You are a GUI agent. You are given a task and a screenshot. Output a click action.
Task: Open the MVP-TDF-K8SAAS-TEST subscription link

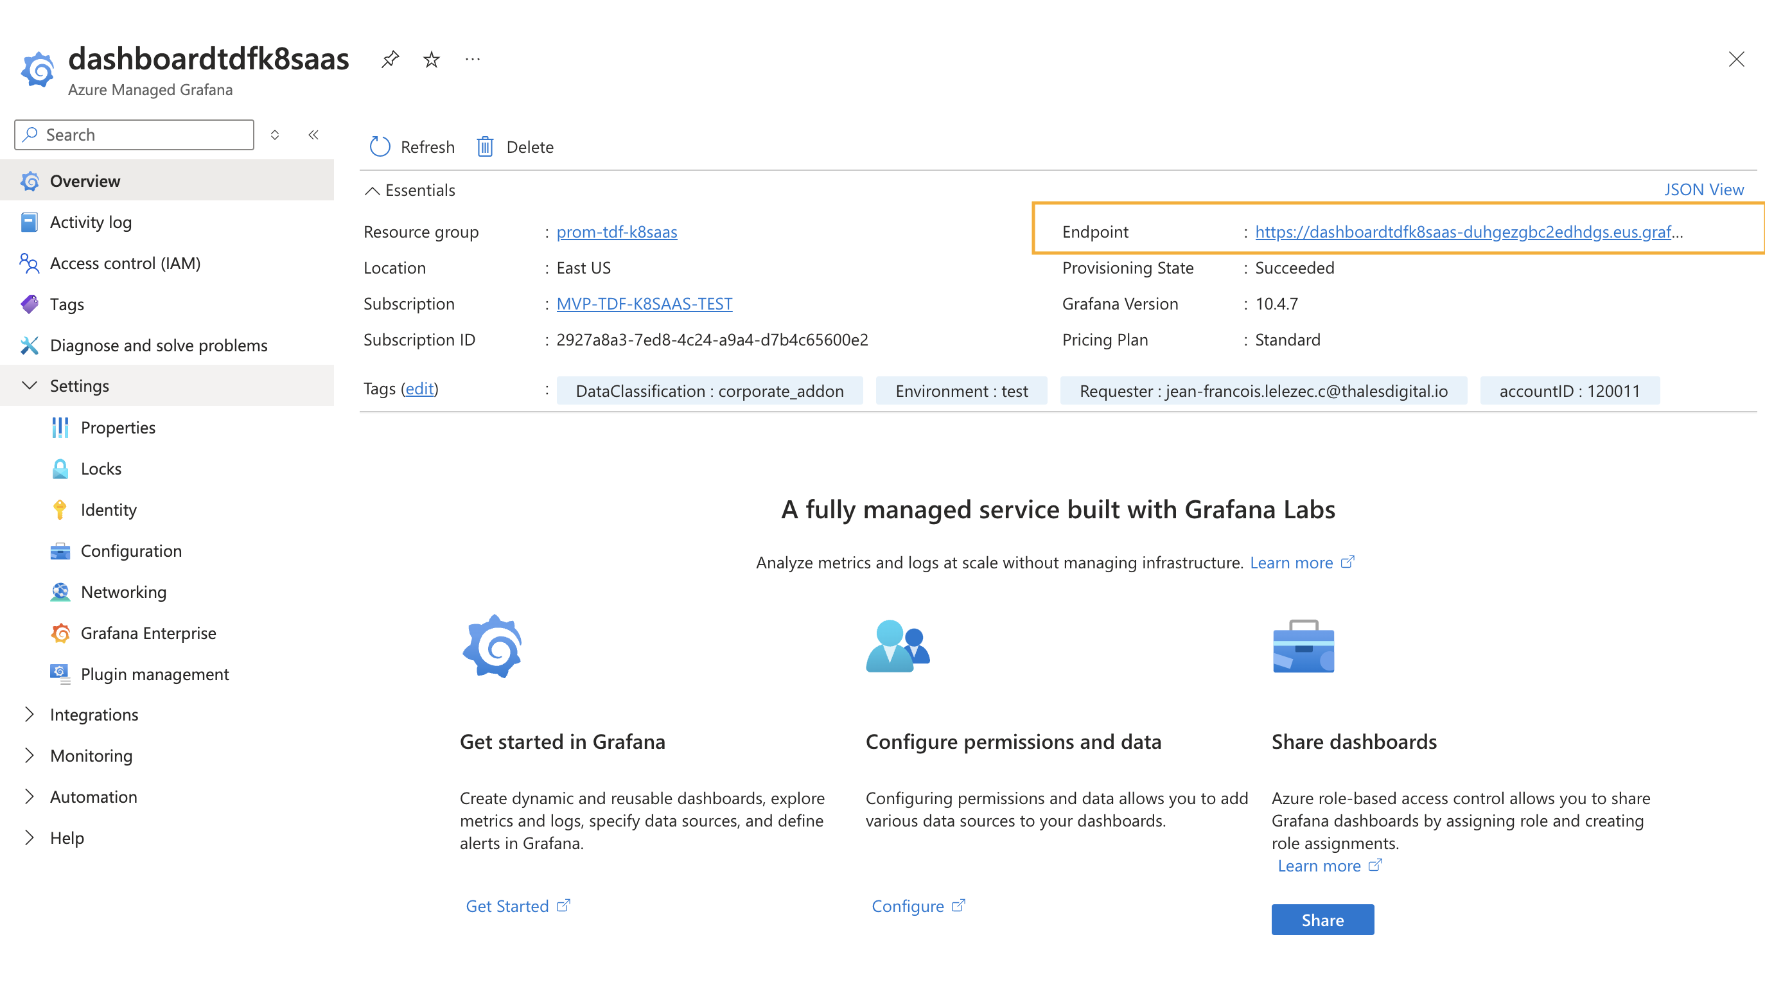click(x=644, y=304)
